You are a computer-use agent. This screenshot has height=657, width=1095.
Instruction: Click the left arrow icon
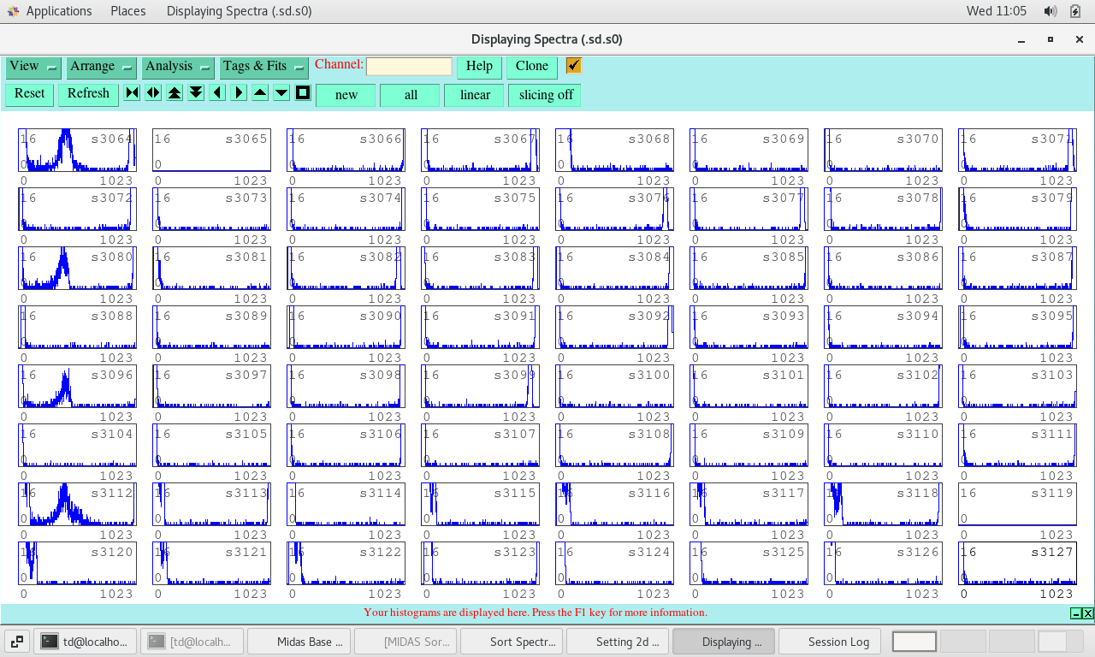[217, 93]
